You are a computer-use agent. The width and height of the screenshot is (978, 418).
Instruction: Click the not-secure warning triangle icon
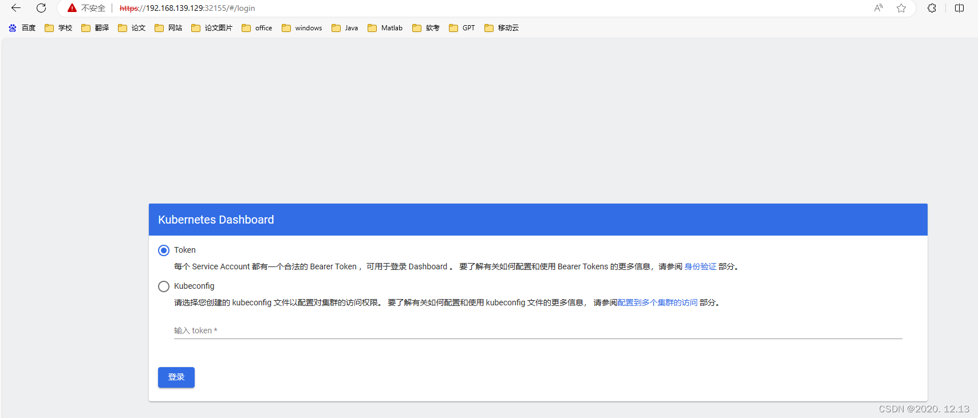tap(72, 8)
